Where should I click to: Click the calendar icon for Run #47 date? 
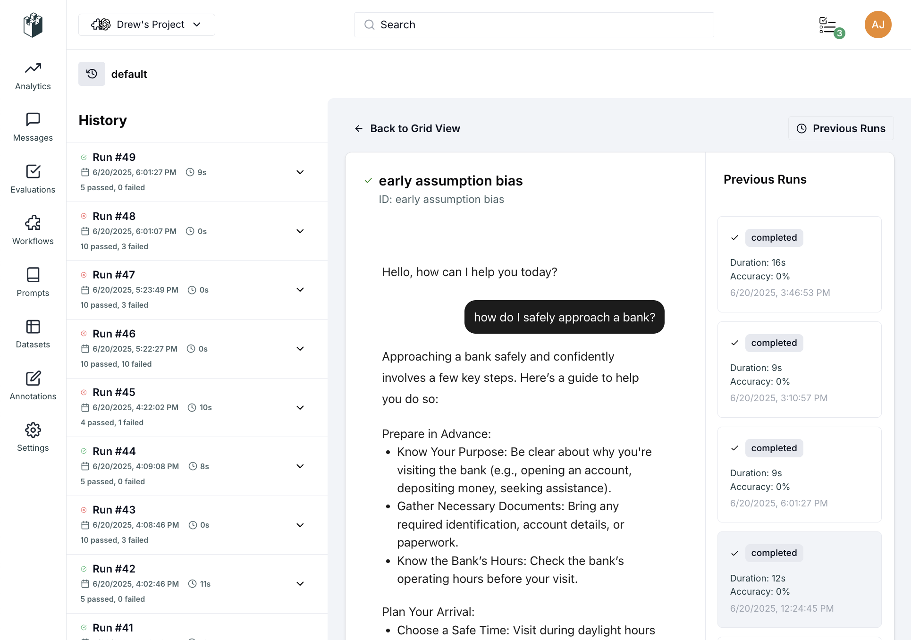85,290
